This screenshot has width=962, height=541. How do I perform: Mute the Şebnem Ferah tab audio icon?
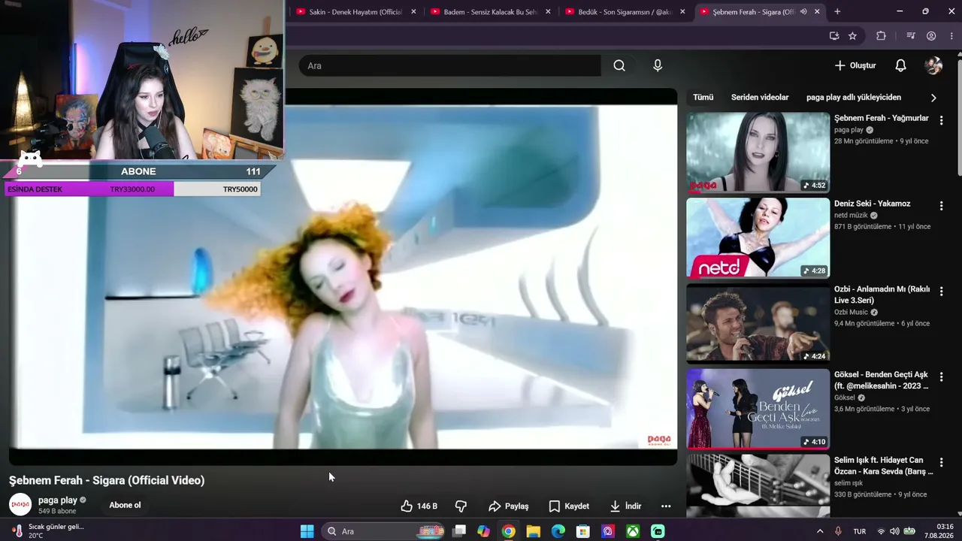803,11
